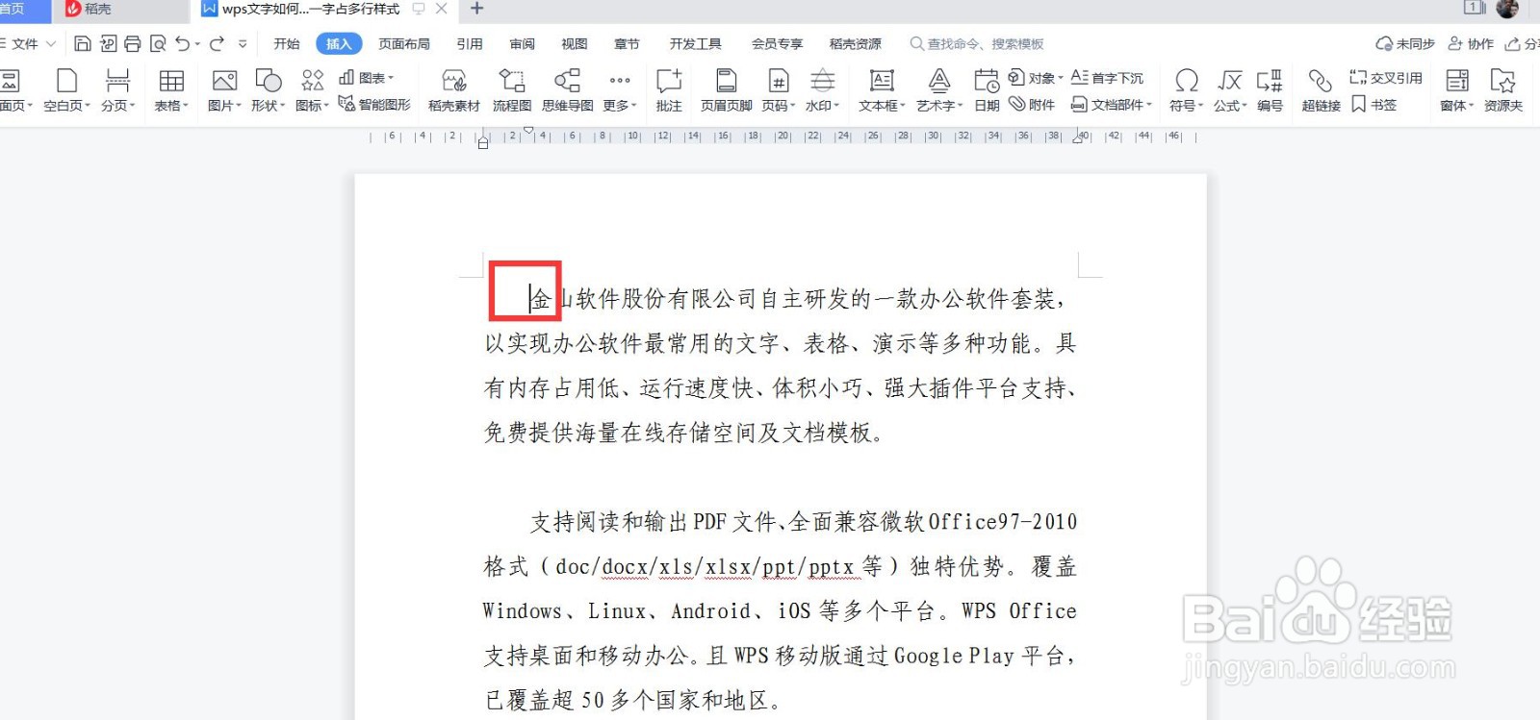1540x720 pixels.
Task: Open the View tab
Action: [575, 43]
